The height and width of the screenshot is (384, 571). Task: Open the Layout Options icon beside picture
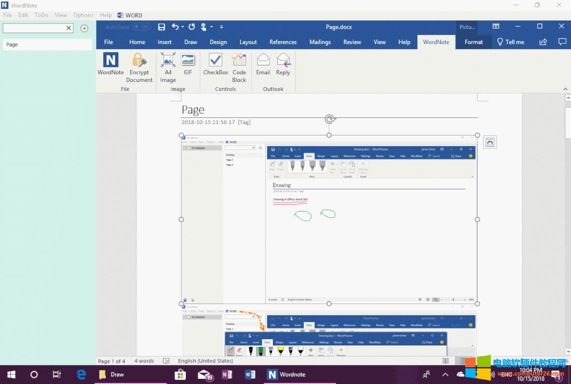490,142
